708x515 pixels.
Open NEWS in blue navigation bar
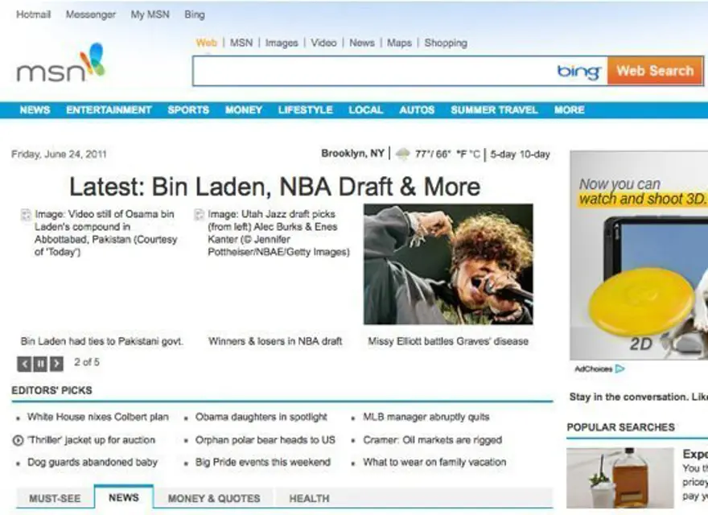(35, 109)
